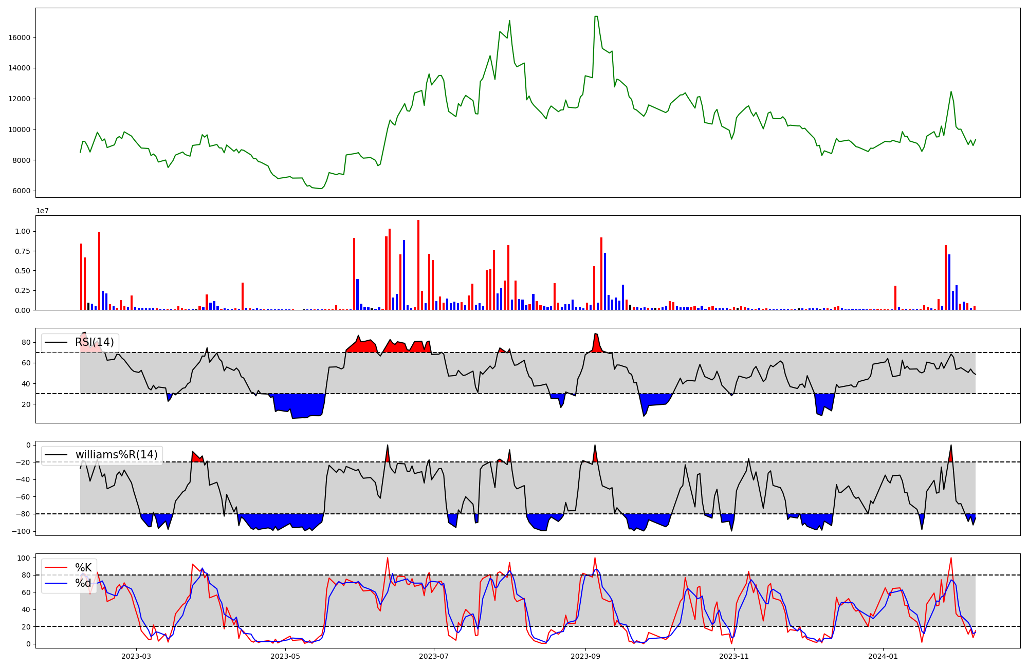Click the 6000 price axis tick label

pos(22,191)
